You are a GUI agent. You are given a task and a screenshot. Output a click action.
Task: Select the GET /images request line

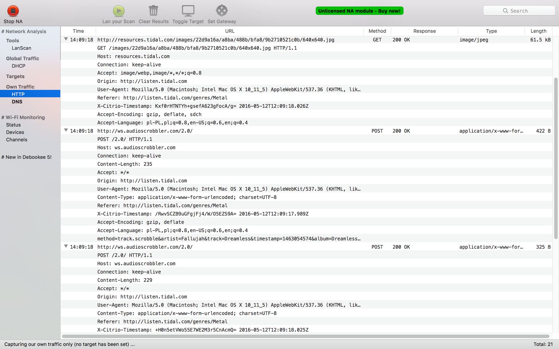197,48
